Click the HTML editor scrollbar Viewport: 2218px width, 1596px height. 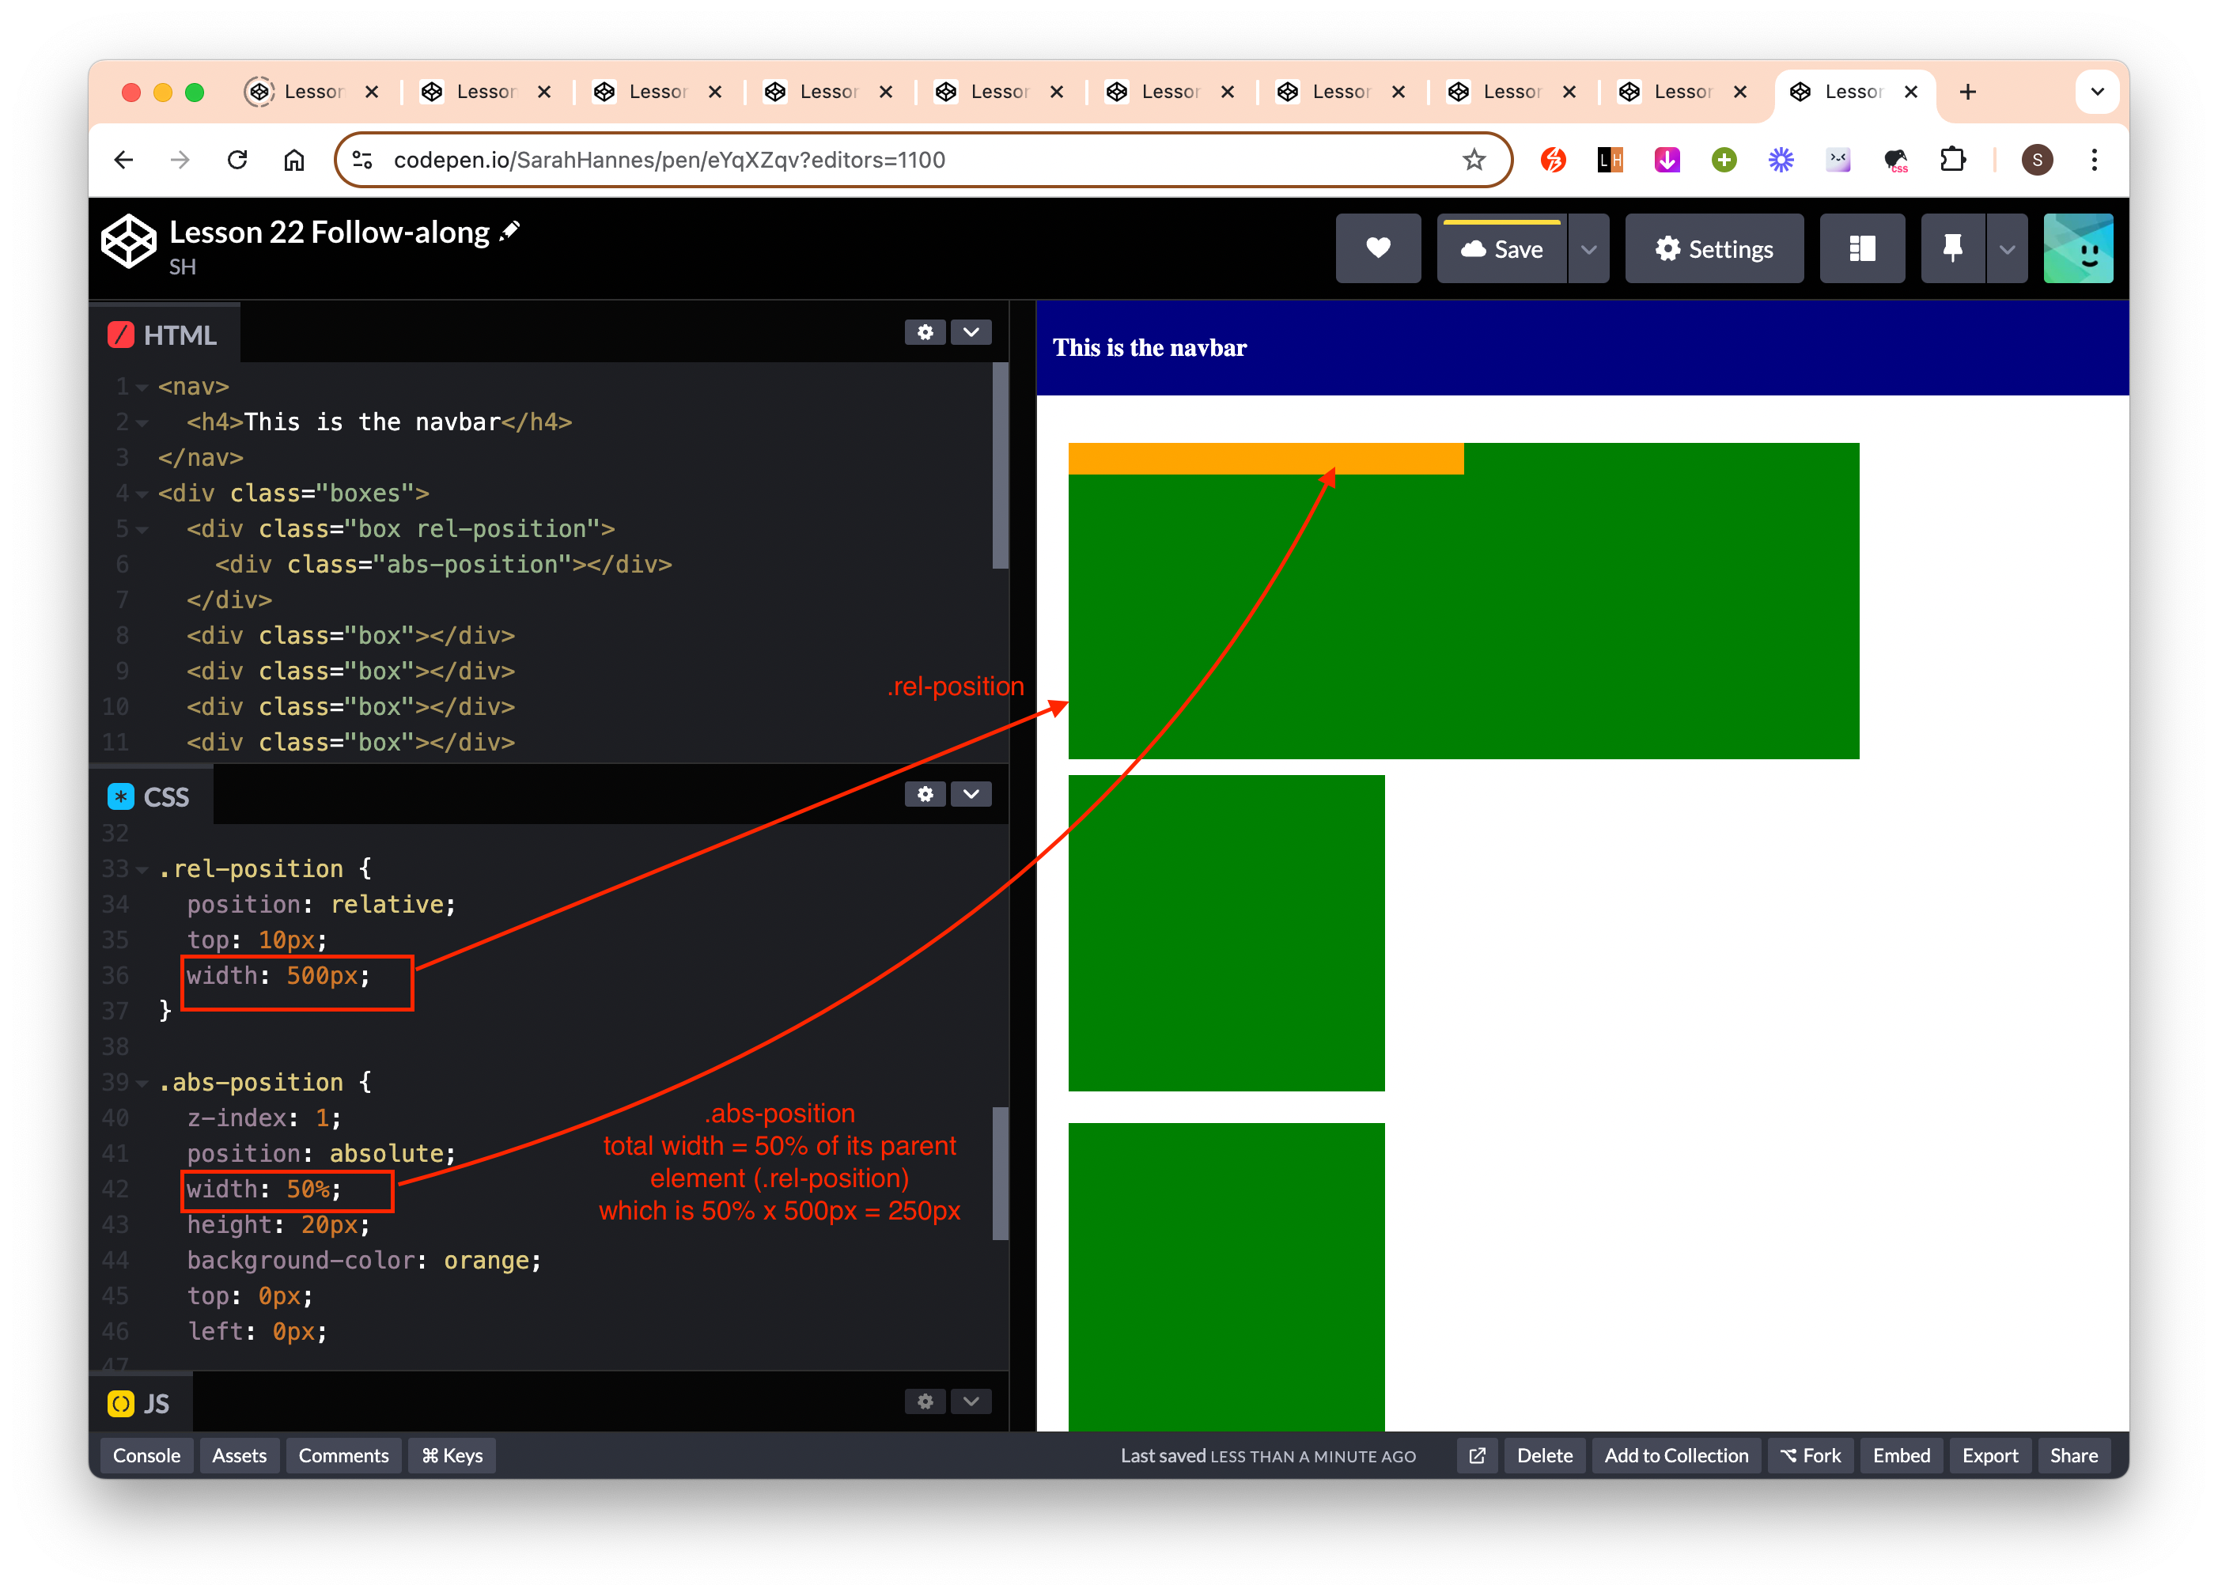[x=1000, y=466]
